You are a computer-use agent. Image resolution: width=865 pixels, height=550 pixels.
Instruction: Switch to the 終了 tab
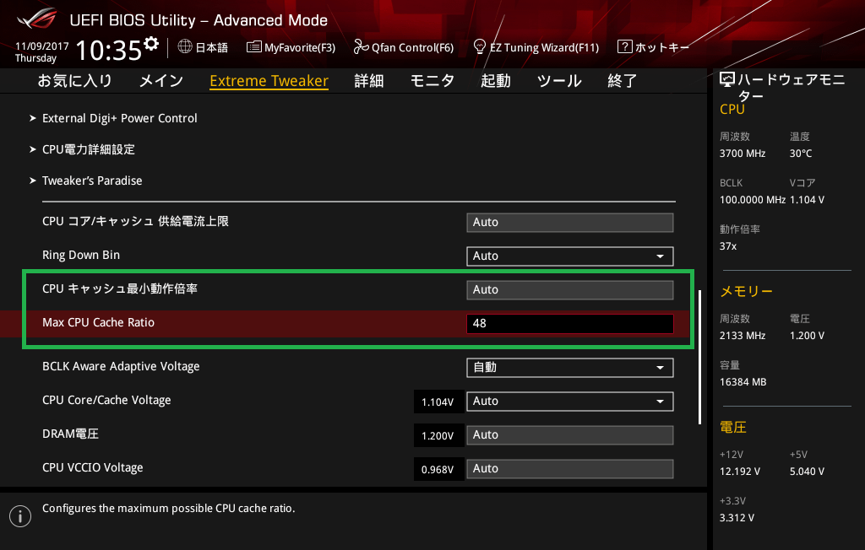623,81
